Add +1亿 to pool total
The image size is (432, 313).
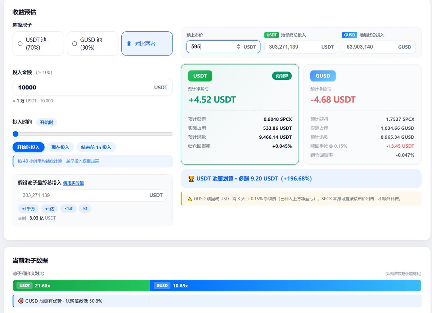(x=50, y=209)
